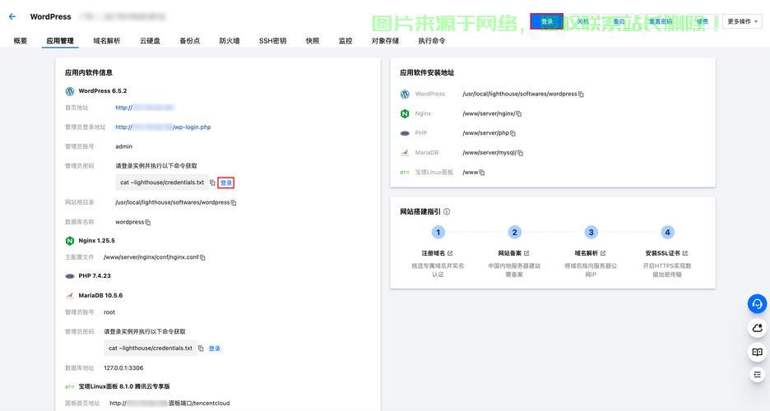Go to the 防火墙 tab
This screenshot has width=770, height=411.
(x=230, y=41)
